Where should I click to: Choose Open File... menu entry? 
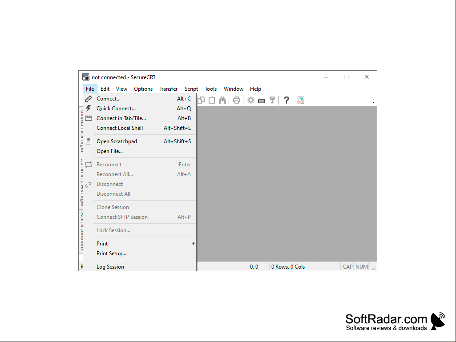pos(140,151)
